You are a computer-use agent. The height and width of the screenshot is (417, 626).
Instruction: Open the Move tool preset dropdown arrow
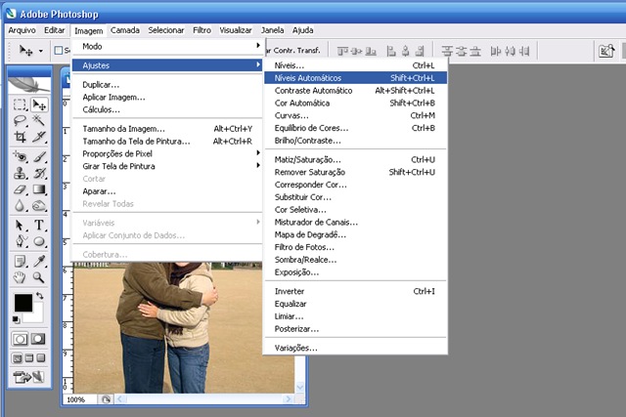tap(41, 51)
